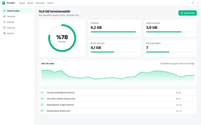Minimize the Temizlio window

tap(188, 3)
